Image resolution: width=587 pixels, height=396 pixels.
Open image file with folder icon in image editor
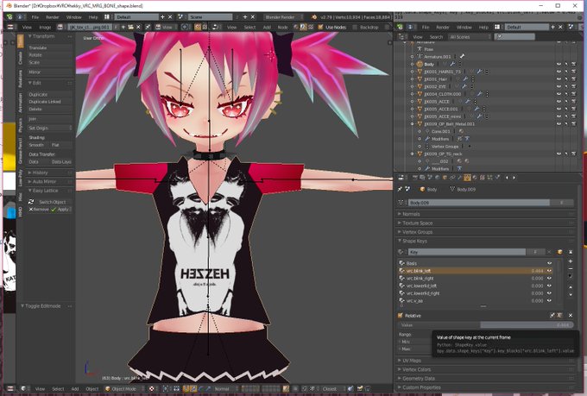click(130, 27)
